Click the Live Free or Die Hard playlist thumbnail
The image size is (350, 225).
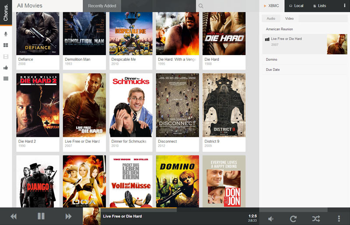pos(337,44)
